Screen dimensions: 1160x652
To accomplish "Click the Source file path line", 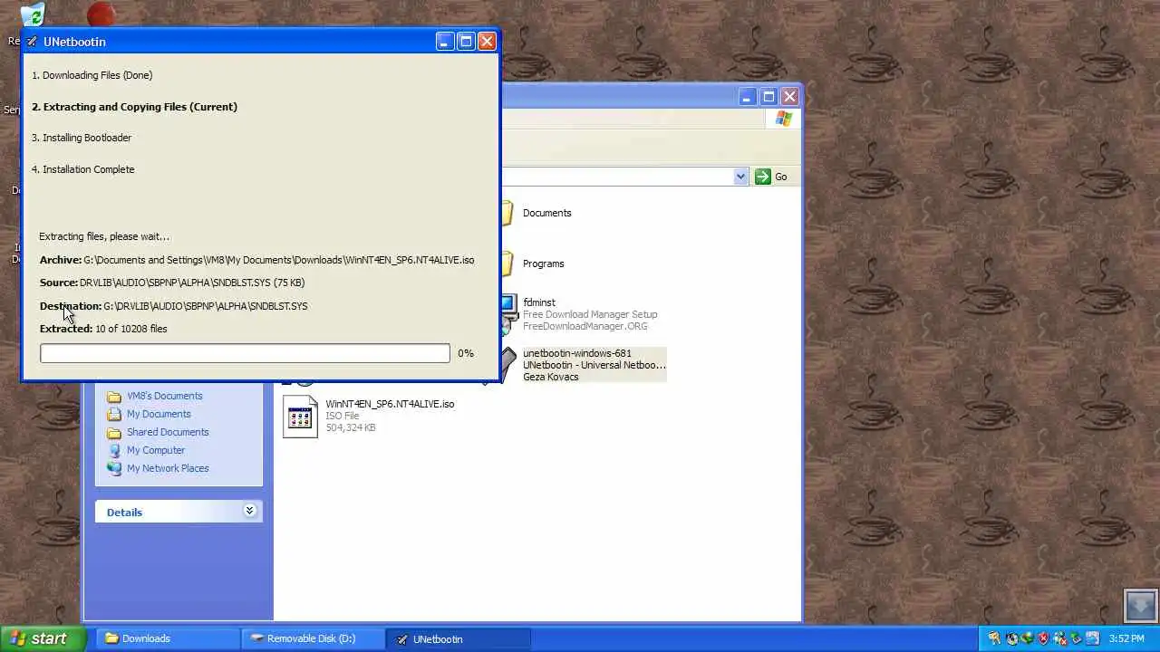I will point(172,283).
